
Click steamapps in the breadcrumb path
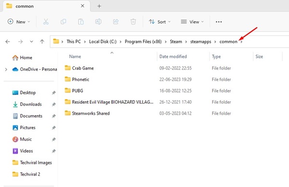[x=200, y=41]
